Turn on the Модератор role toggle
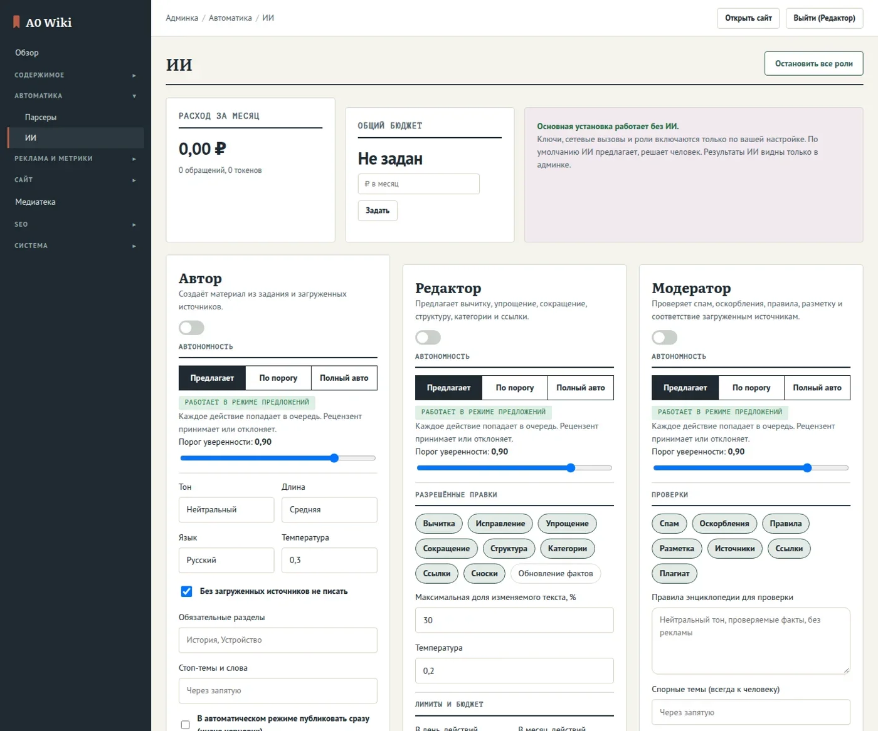This screenshot has width=878, height=731. tap(664, 338)
